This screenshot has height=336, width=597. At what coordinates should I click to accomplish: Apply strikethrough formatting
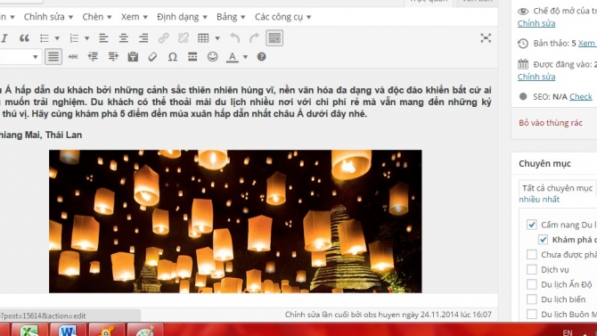(73, 57)
